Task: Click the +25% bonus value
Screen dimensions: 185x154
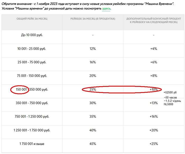Action: [x=154, y=144]
